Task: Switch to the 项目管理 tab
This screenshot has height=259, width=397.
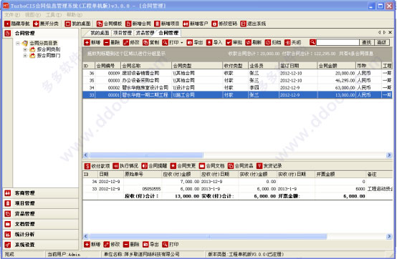Action: pos(123,33)
